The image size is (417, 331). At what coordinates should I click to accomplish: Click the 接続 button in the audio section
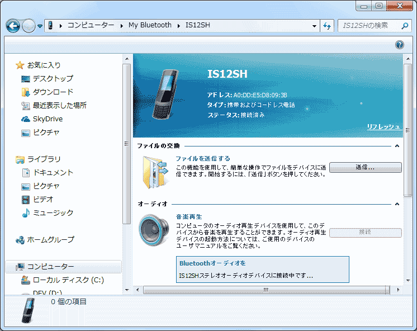pos(366,232)
